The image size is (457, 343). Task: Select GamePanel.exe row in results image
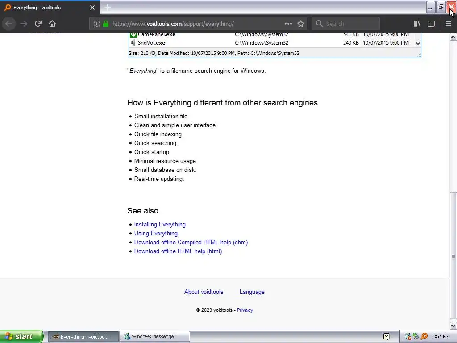click(x=271, y=35)
